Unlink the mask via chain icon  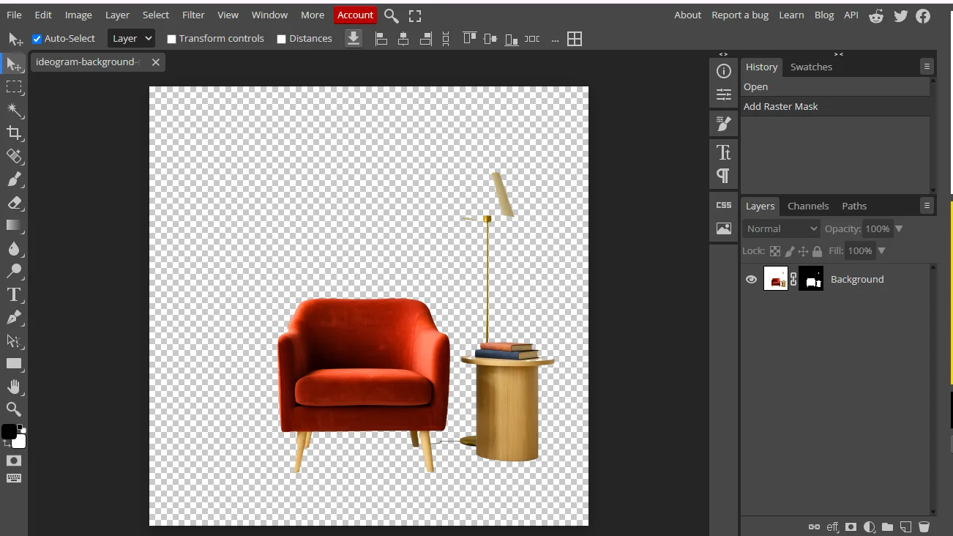793,279
